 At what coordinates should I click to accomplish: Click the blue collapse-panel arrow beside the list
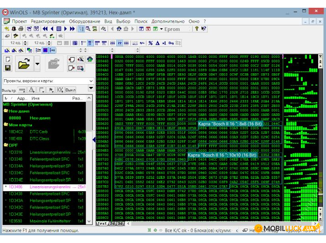[94, 140]
